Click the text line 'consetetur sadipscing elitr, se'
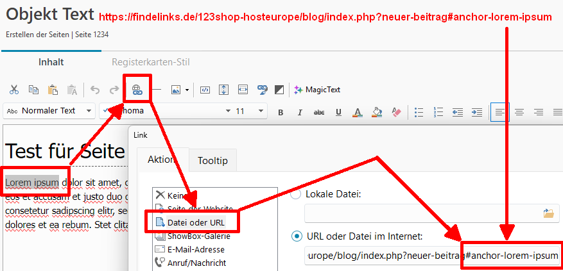Image resolution: width=563 pixels, height=271 pixels. tap(66, 211)
